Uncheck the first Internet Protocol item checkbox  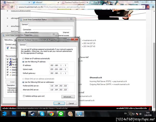point(8,67)
